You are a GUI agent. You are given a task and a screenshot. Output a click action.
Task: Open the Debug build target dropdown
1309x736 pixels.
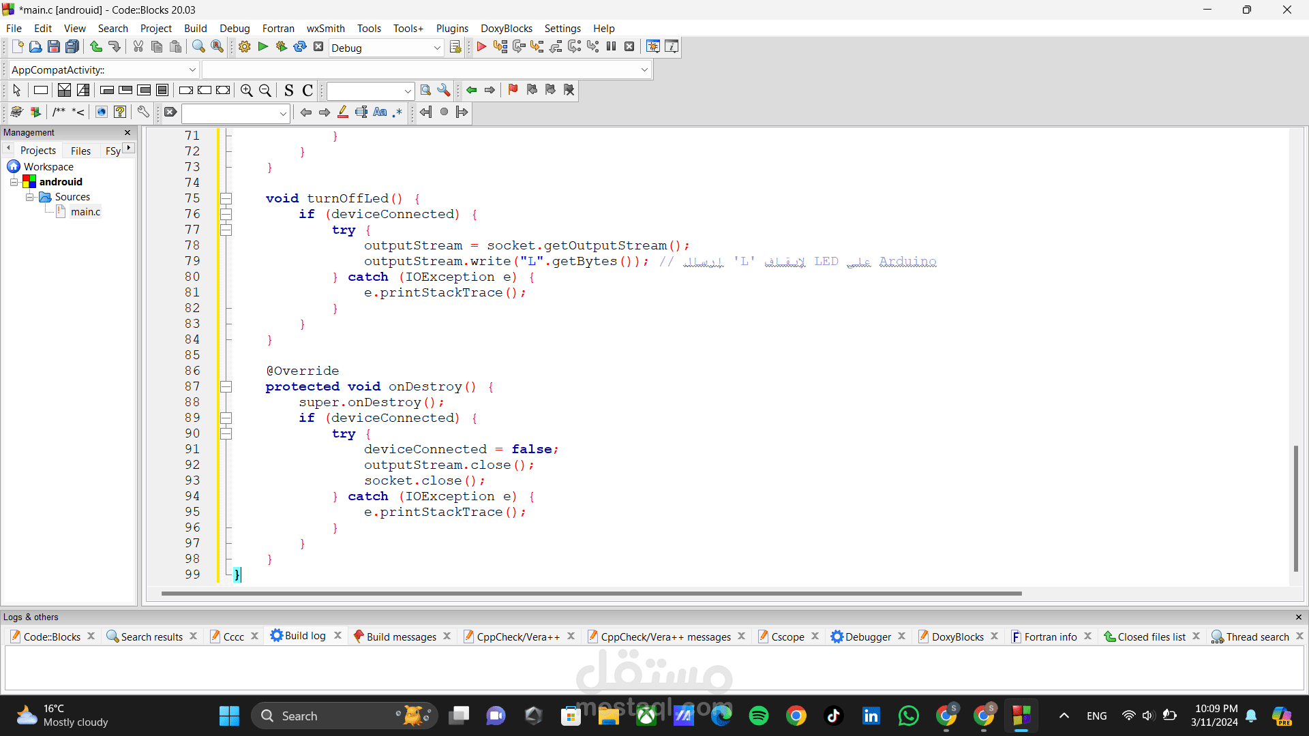437,48
